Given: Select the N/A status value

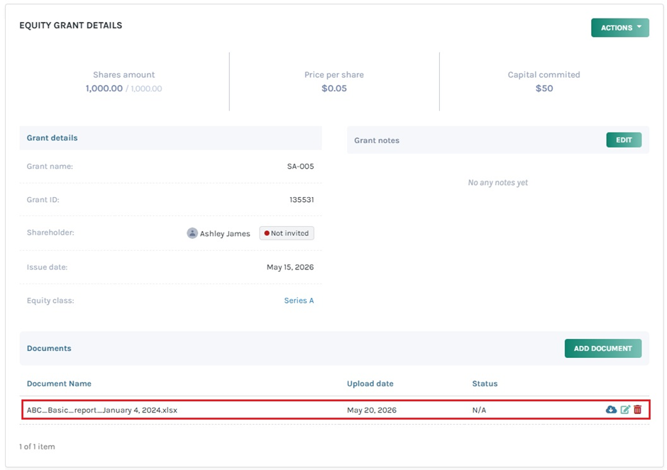Looking at the screenshot, I should 479,410.
